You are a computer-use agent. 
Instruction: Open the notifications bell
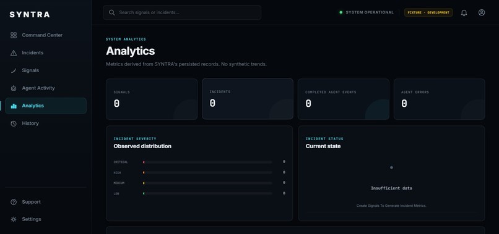pyautogui.click(x=464, y=13)
